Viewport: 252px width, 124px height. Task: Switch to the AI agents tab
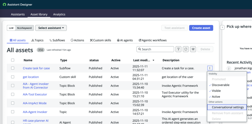pos(125,40)
